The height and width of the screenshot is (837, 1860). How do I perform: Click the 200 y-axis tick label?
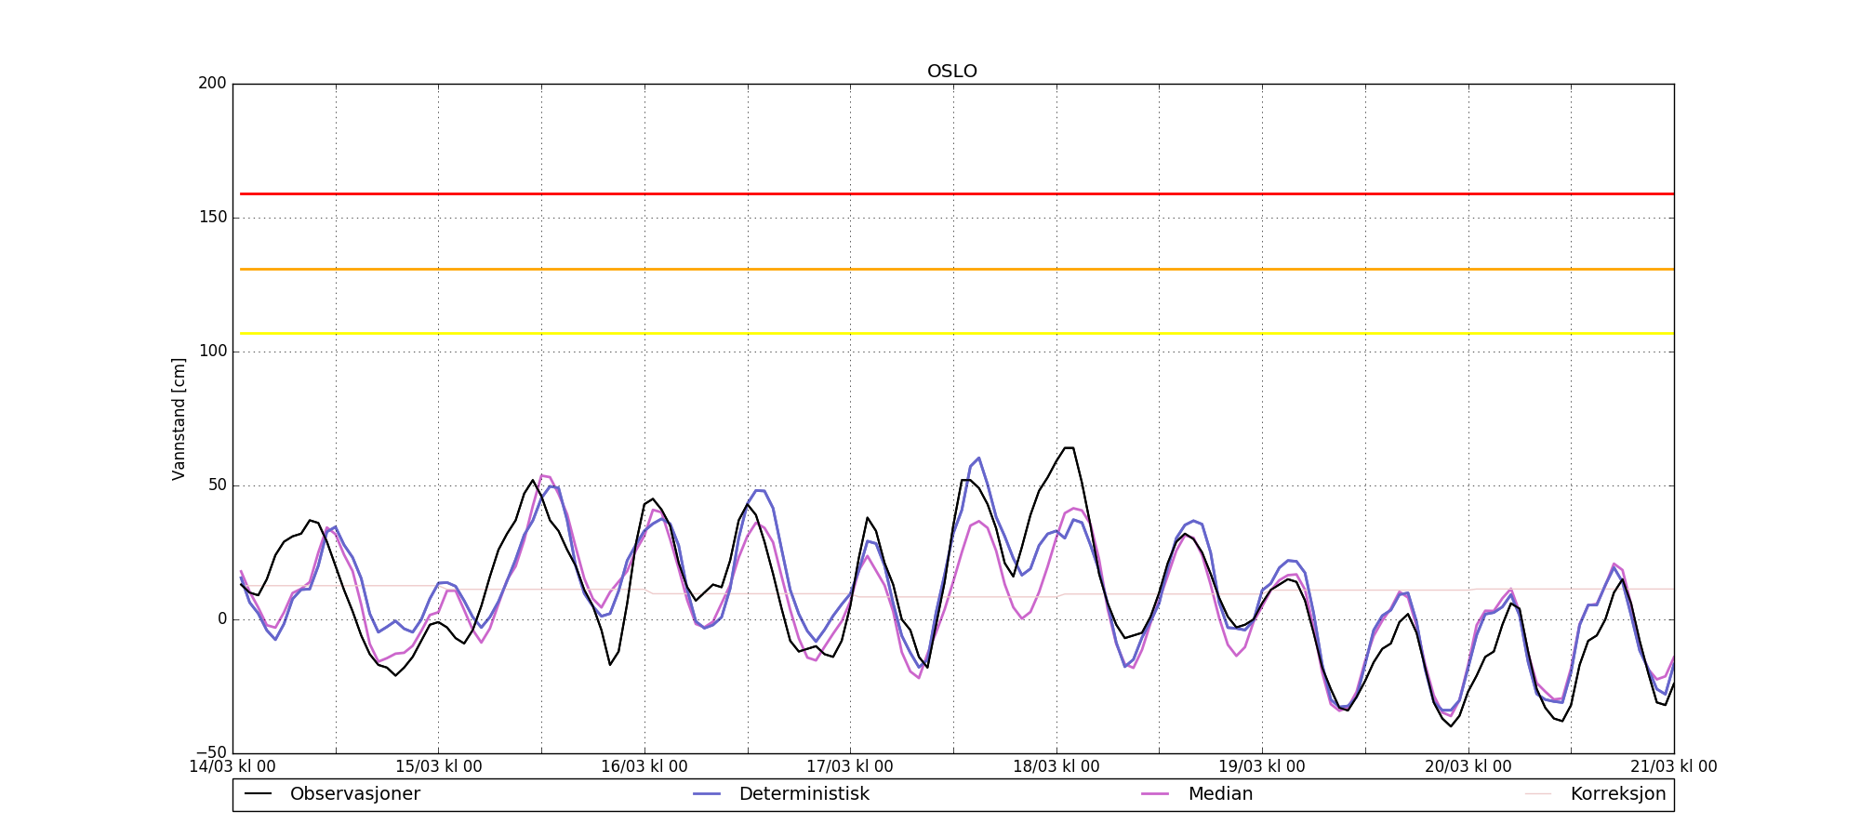[x=212, y=84]
